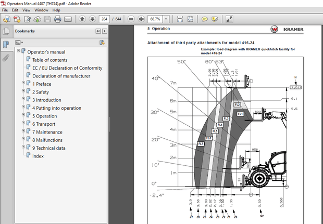The height and width of the screenshot is (224, 323).
Task: Expand the 1 Preface bookmark
Action: pos(23,83)
